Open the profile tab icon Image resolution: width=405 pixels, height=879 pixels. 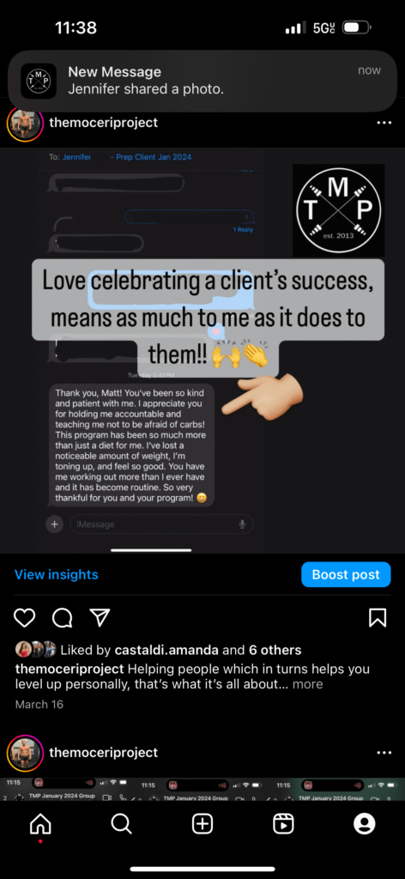(x=364, y=823)
